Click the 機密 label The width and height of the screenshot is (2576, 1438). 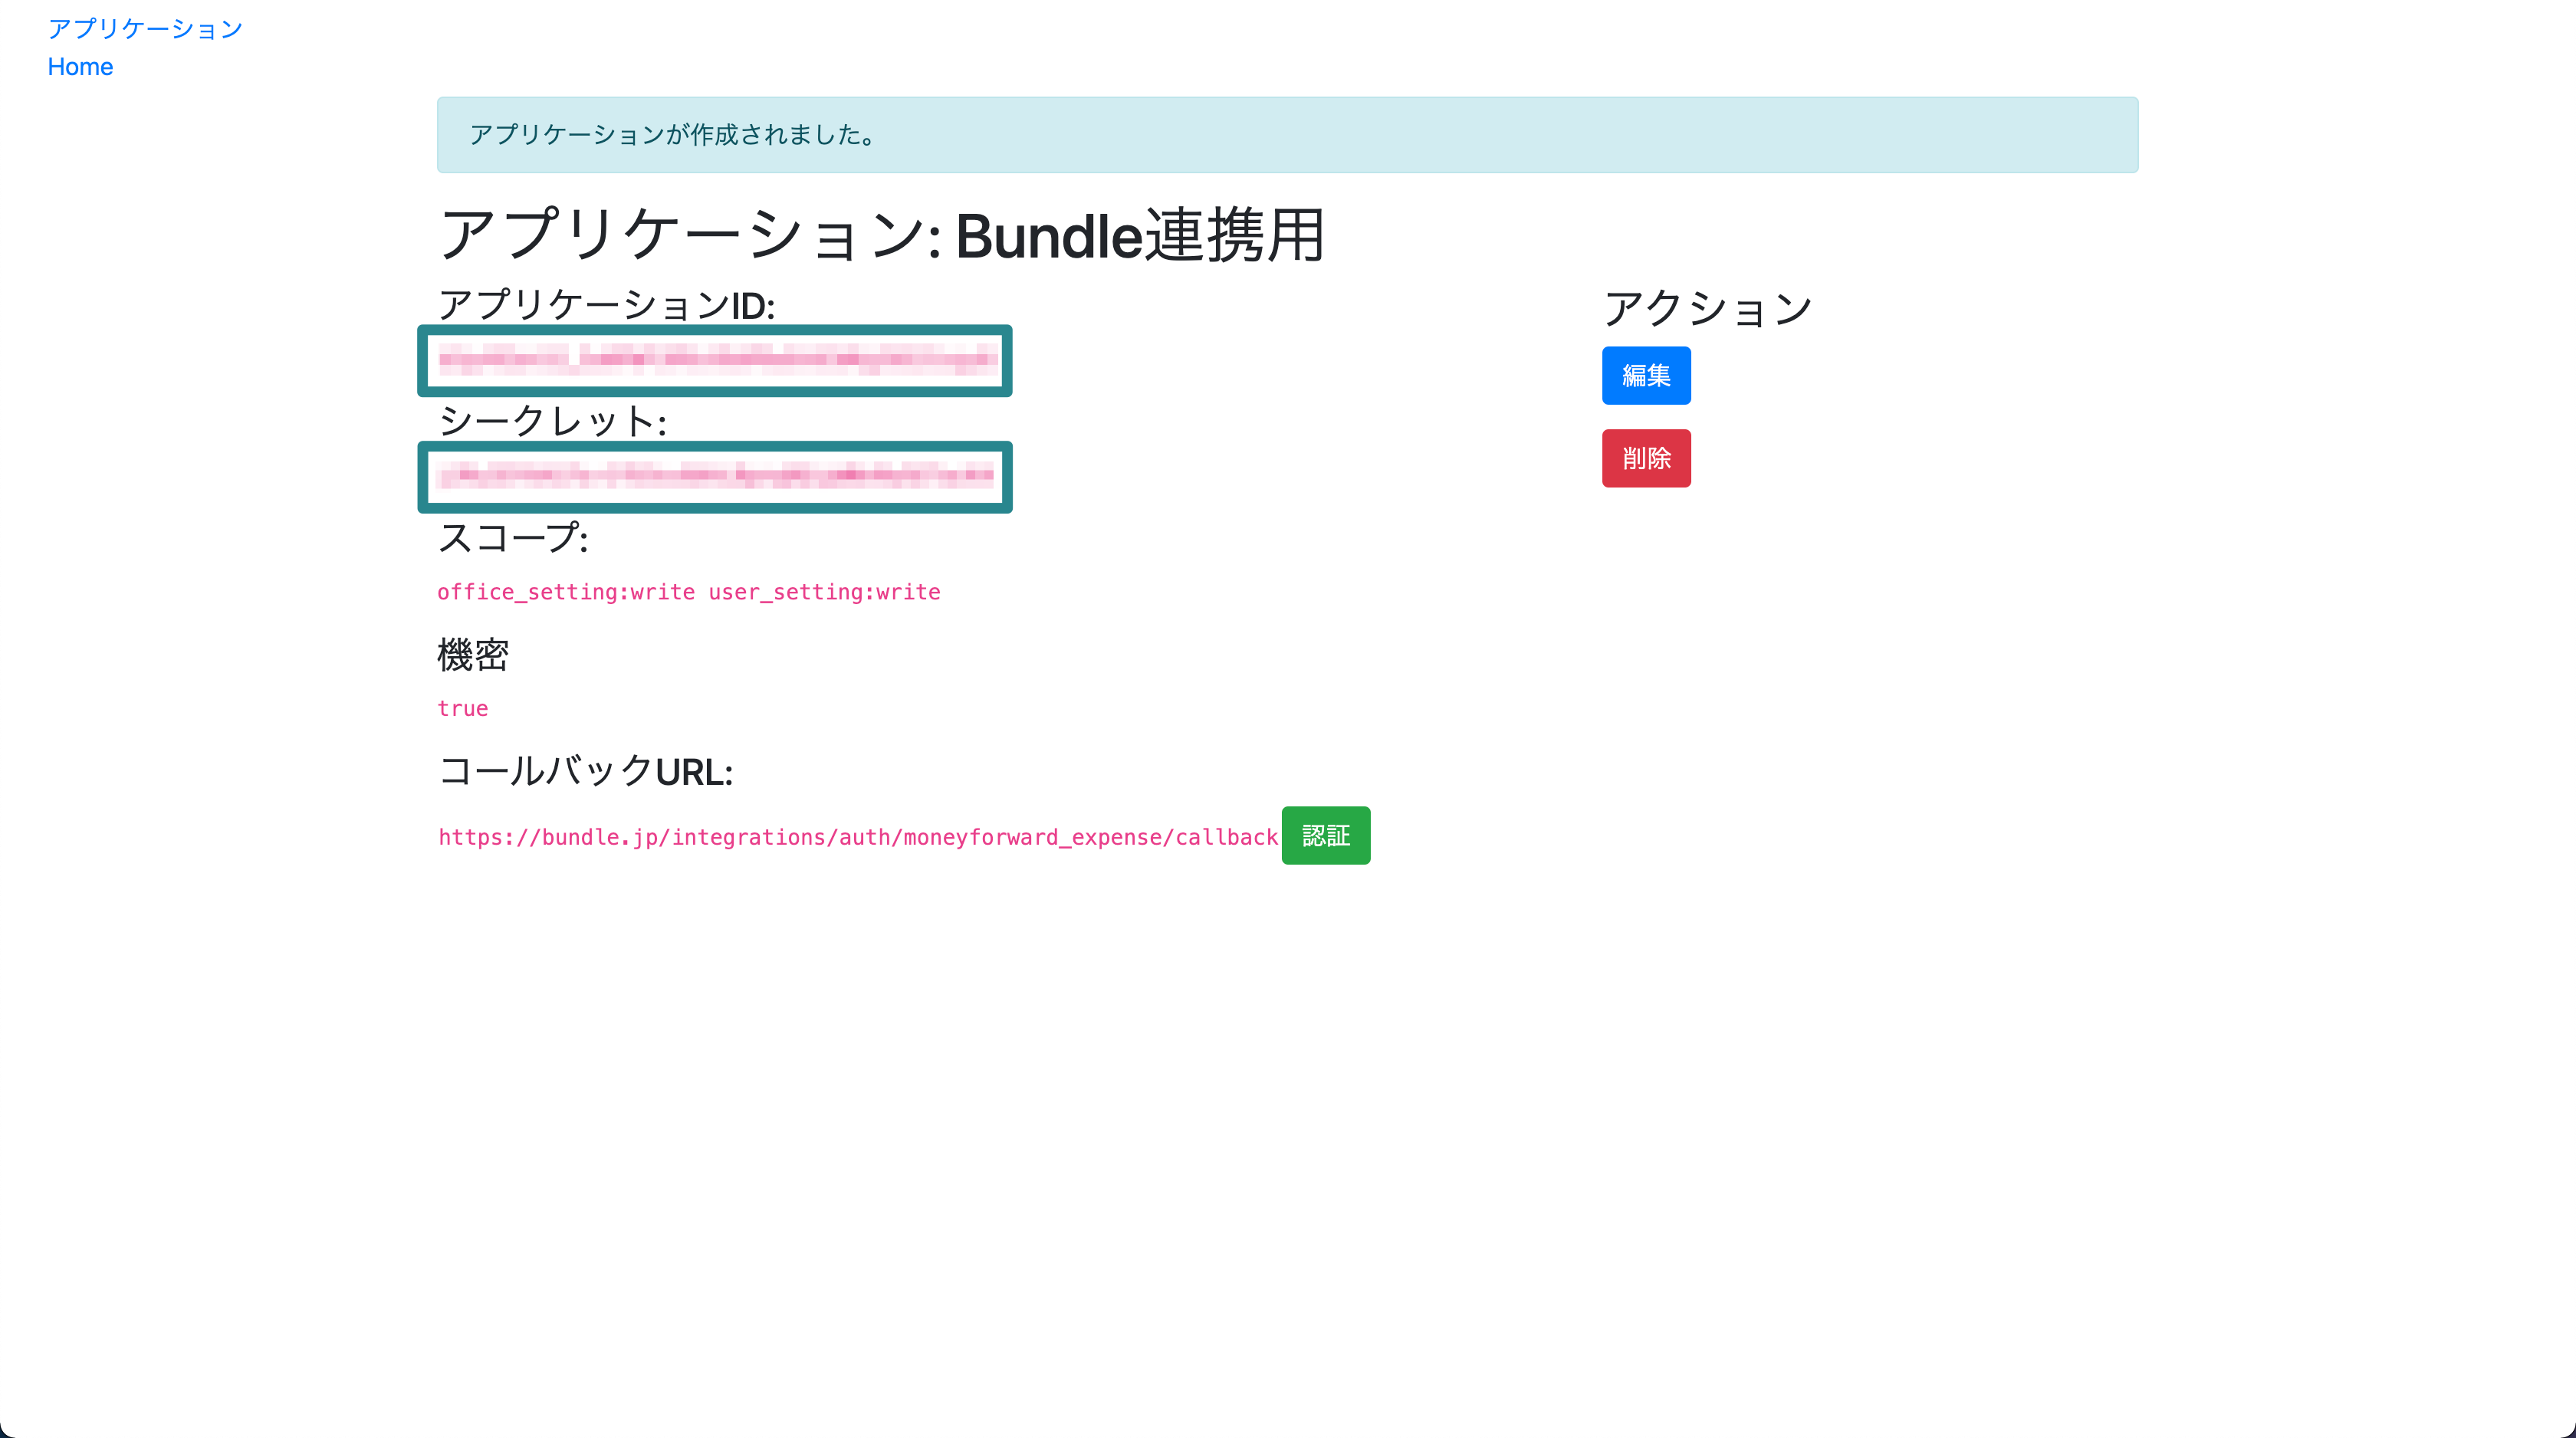coord(473,655)
